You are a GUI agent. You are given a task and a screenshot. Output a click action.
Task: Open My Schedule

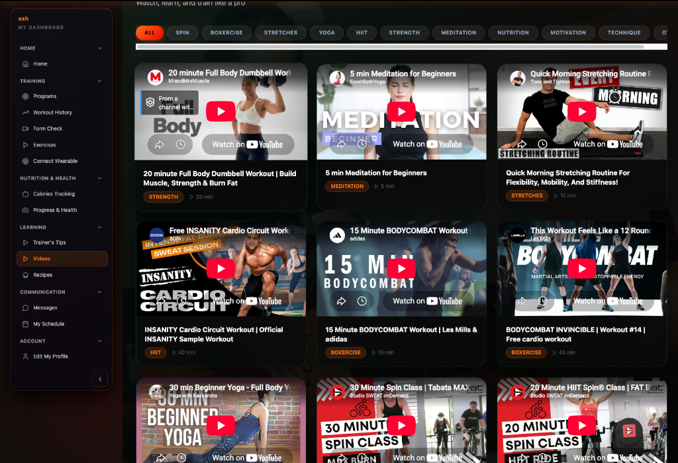pyautogui.click(x=62, y=324)
